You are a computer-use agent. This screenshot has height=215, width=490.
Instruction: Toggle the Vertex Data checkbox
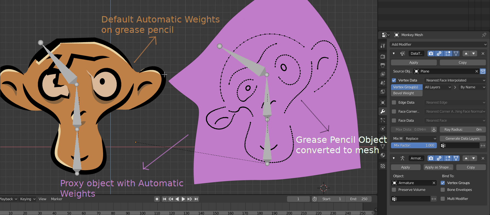click(394, 80)
